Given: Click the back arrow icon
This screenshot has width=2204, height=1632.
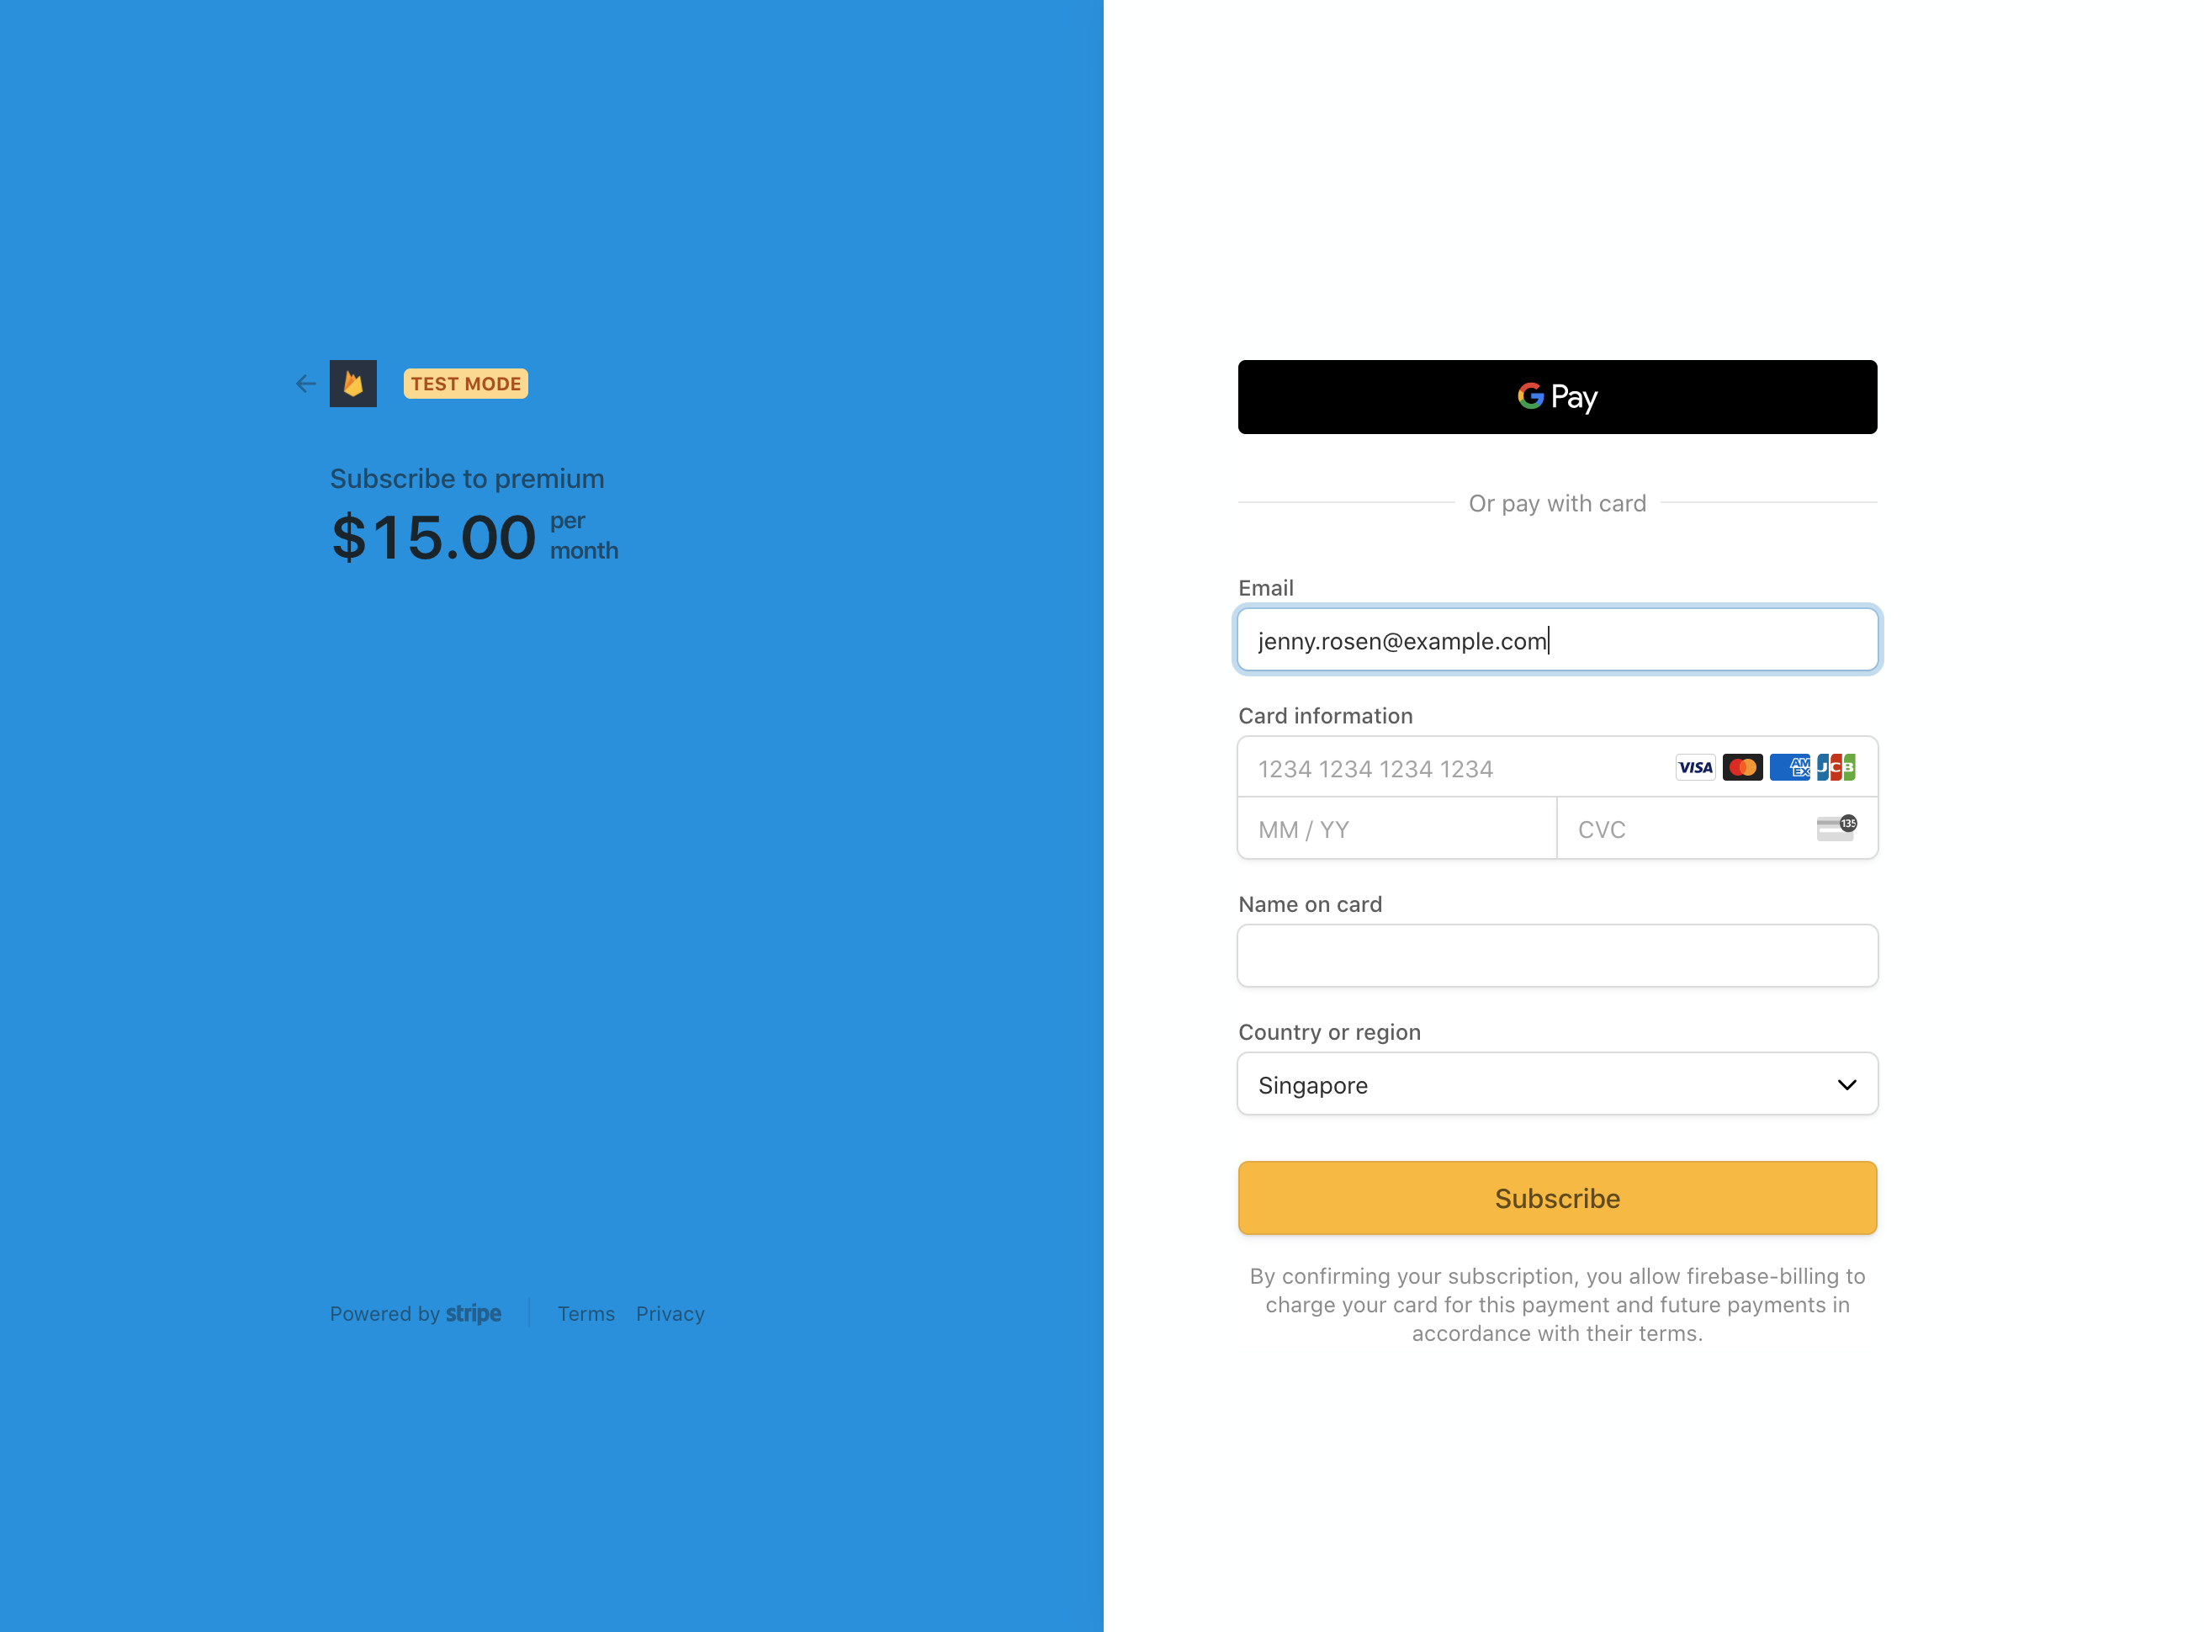Looking at the screenshot, I should tap(305, 382).
